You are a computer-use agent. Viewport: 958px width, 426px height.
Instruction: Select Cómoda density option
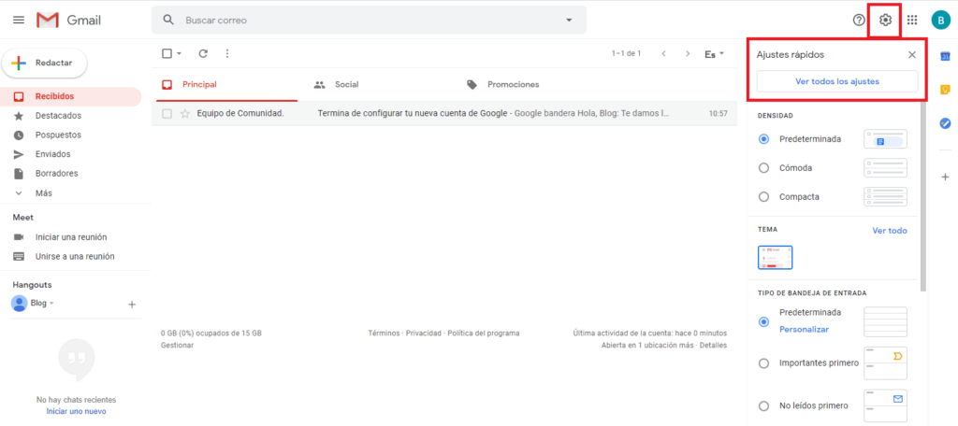pyautogui.click(x=764, y=168)
